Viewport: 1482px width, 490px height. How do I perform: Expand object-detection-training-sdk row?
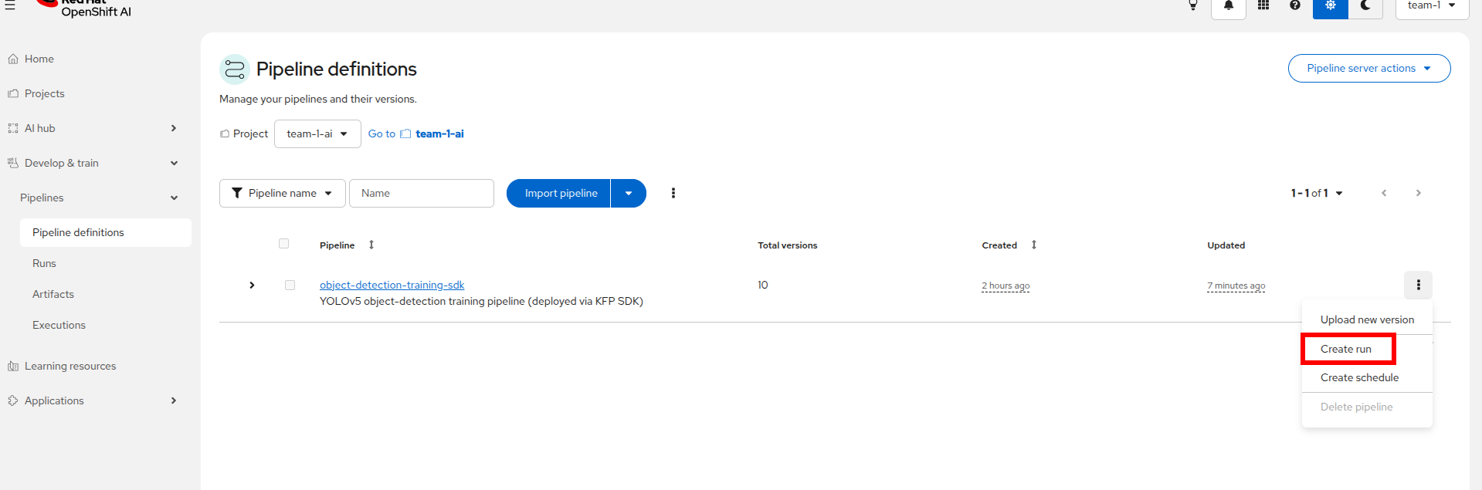(x=252, y=286)
